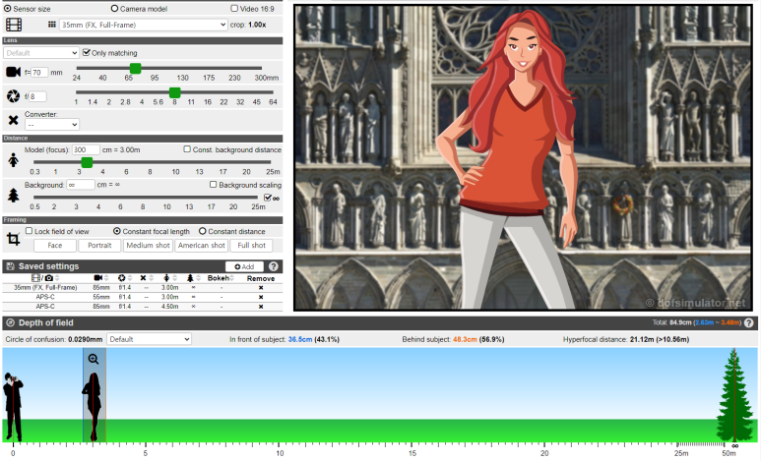Click the Medium shot framing button
Screen dimensions: 761x461
pos(148,246)
